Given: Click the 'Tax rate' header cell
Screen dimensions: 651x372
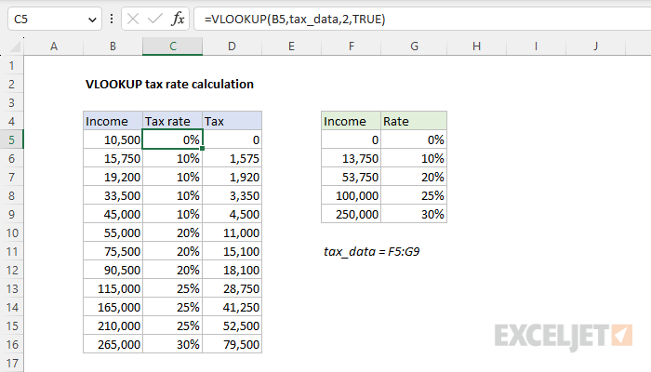Looking at the screenshot, I should [173, 121].
